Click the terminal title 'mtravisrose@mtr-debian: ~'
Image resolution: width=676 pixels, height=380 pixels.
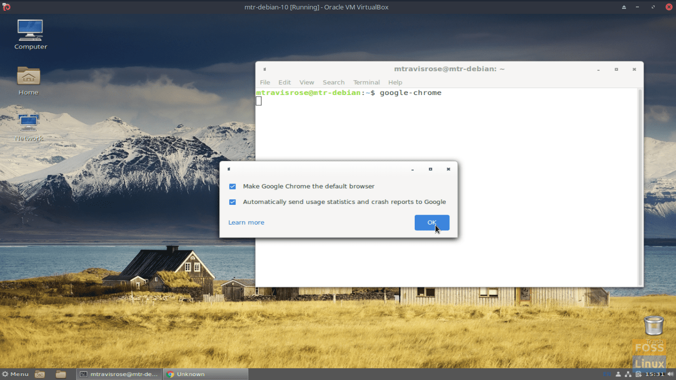coord(449,69)
